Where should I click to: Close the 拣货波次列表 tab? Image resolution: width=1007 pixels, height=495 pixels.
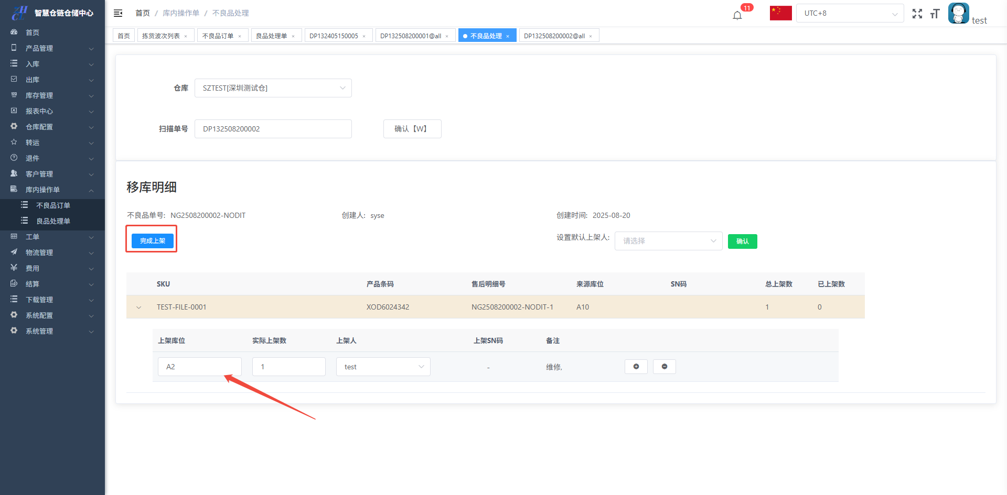coord(186,36)
